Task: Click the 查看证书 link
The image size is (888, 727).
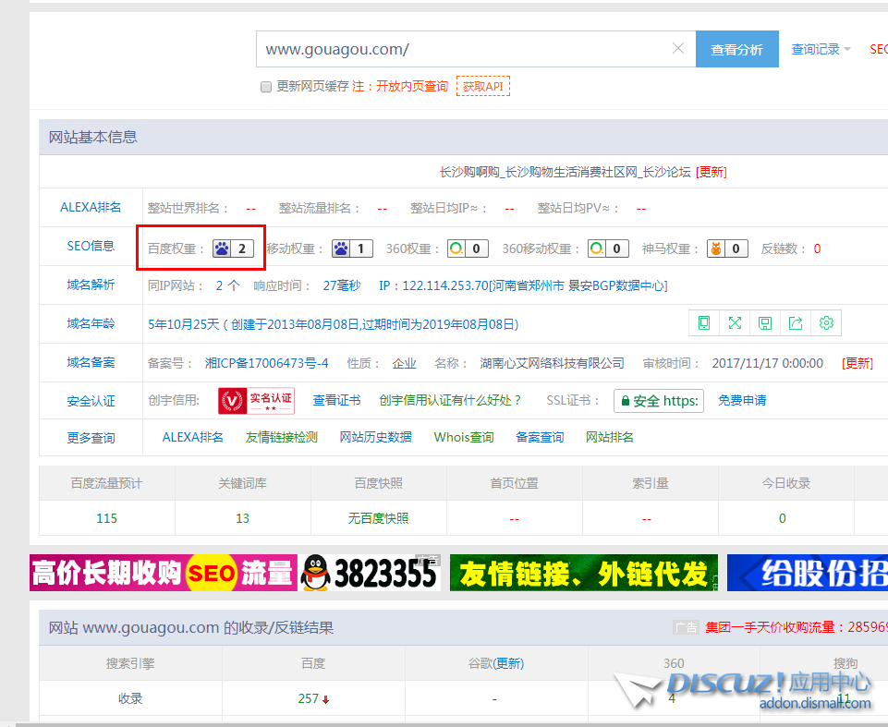Action: click(x=336, y=400)
